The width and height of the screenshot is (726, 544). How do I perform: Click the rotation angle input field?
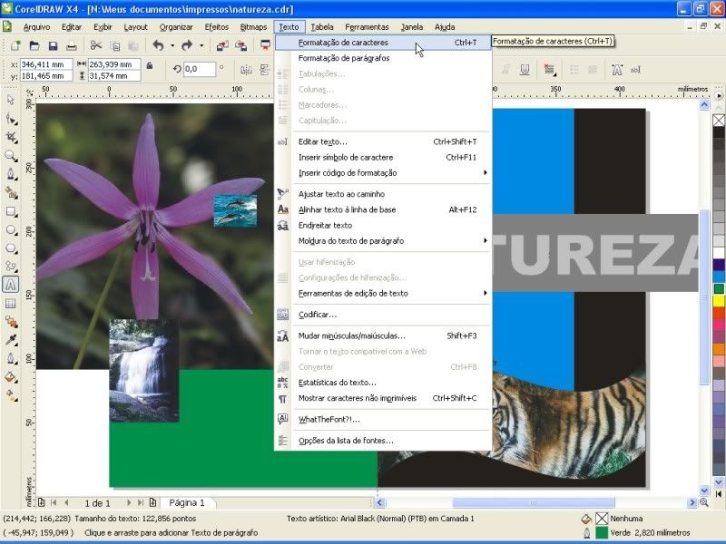[x=199, y=69]
